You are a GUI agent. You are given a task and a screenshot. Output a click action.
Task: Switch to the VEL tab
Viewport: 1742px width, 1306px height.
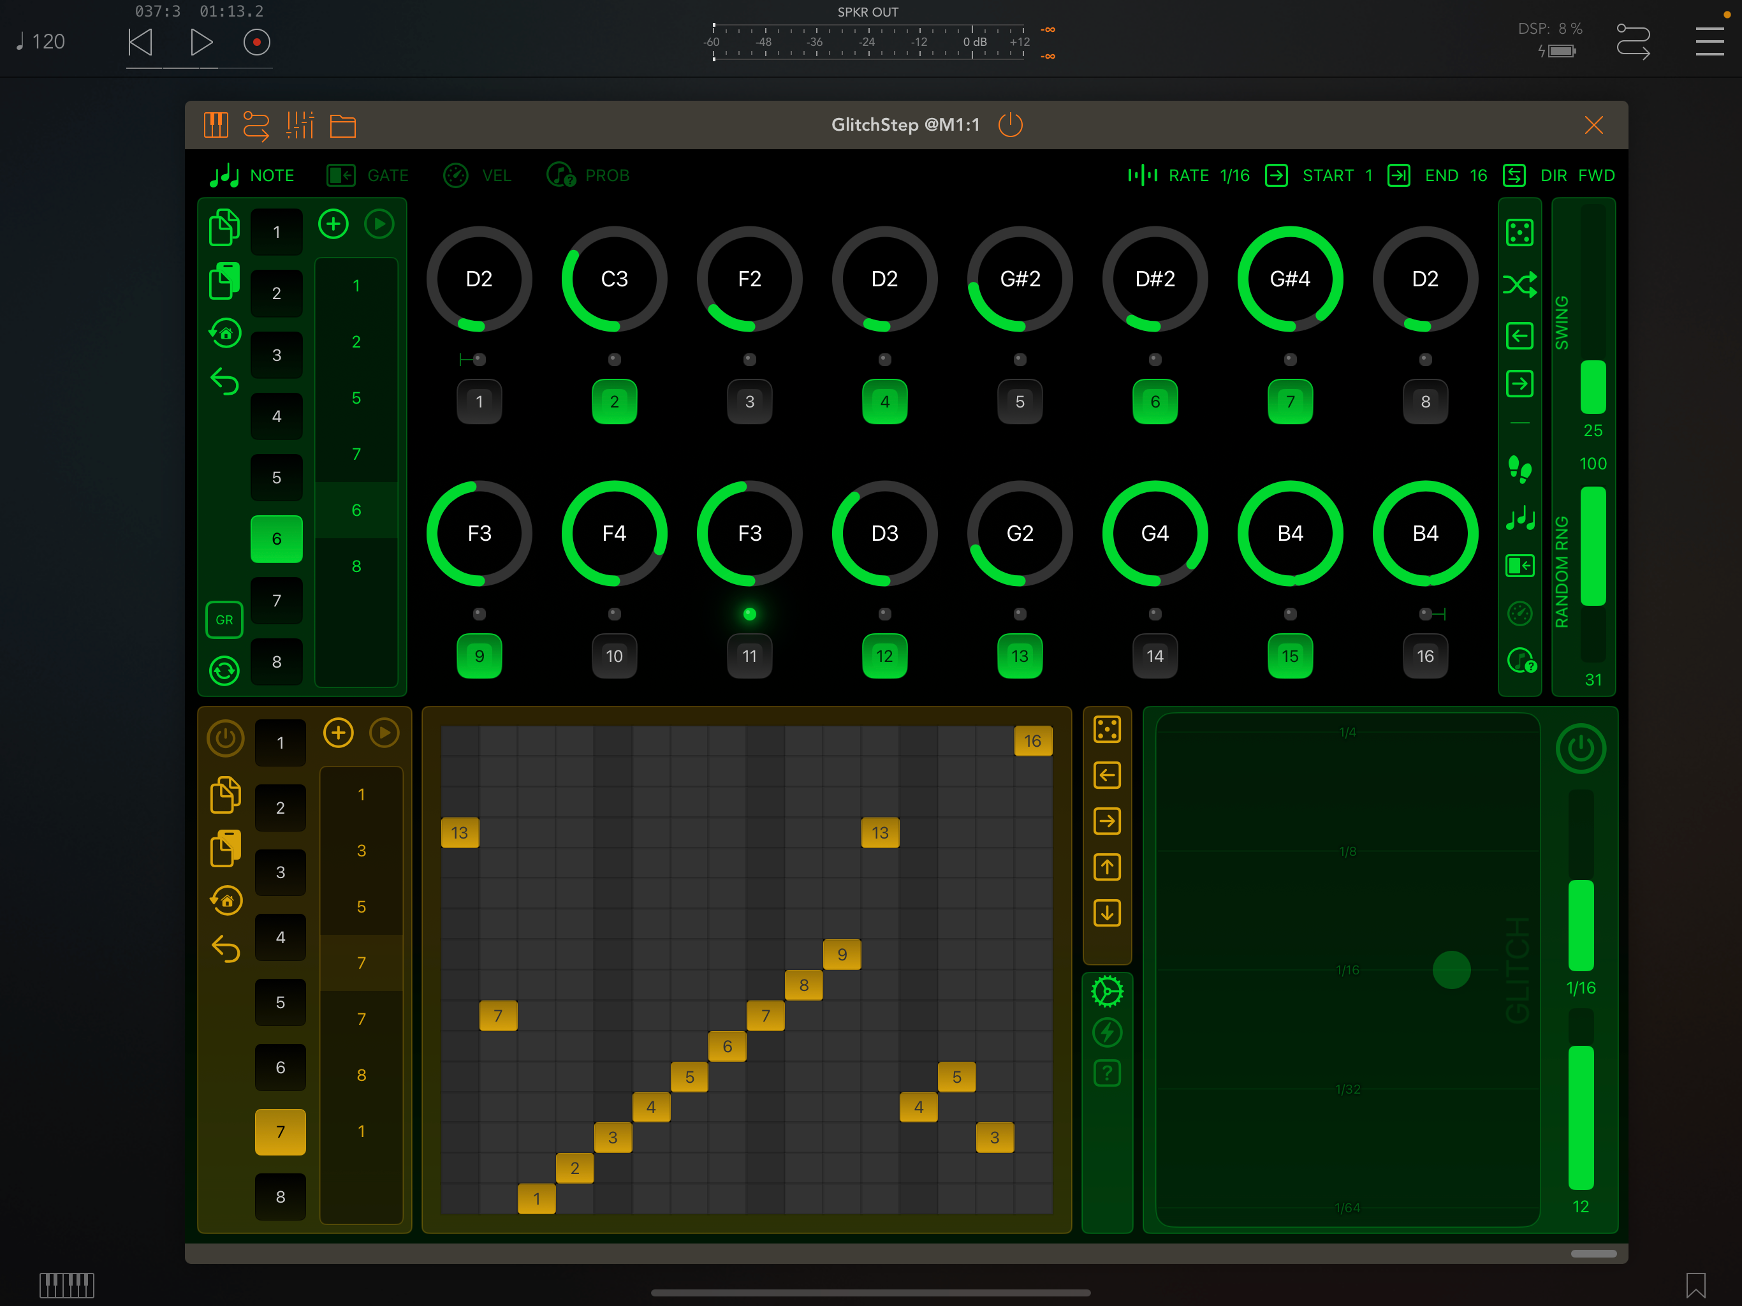[x=477, y=175]
